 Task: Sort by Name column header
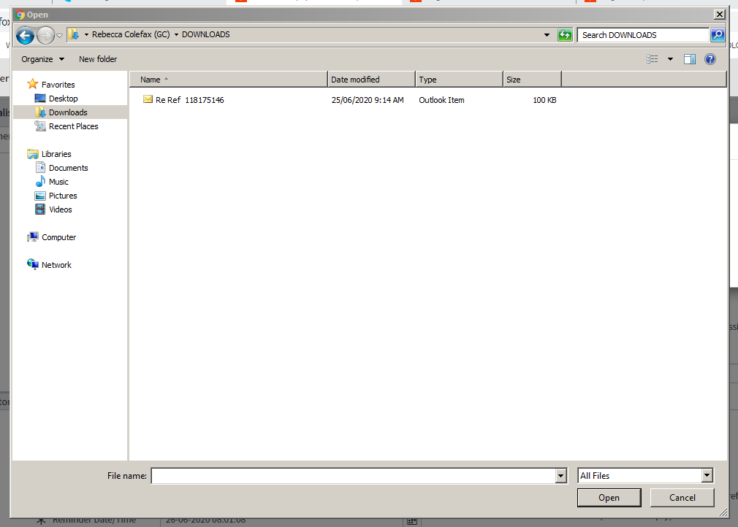tap(228, 80)
